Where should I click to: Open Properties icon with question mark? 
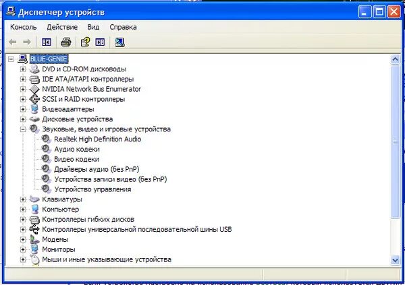click(85, 42)
